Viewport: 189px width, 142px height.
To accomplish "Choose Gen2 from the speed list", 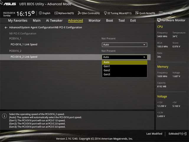I will point(125,70).
